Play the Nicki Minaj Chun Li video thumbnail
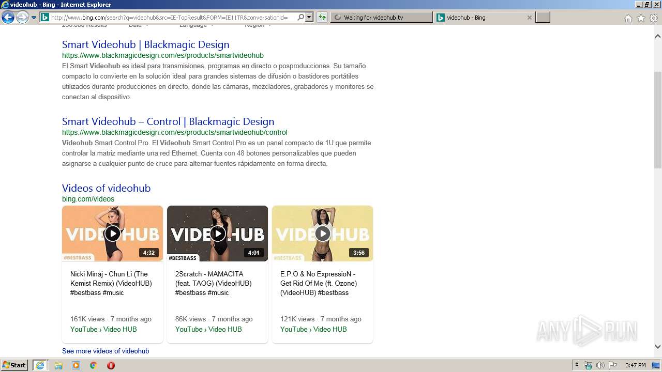Image resolution: width=662 pixels, height=372 pixels. coord(112,234)
